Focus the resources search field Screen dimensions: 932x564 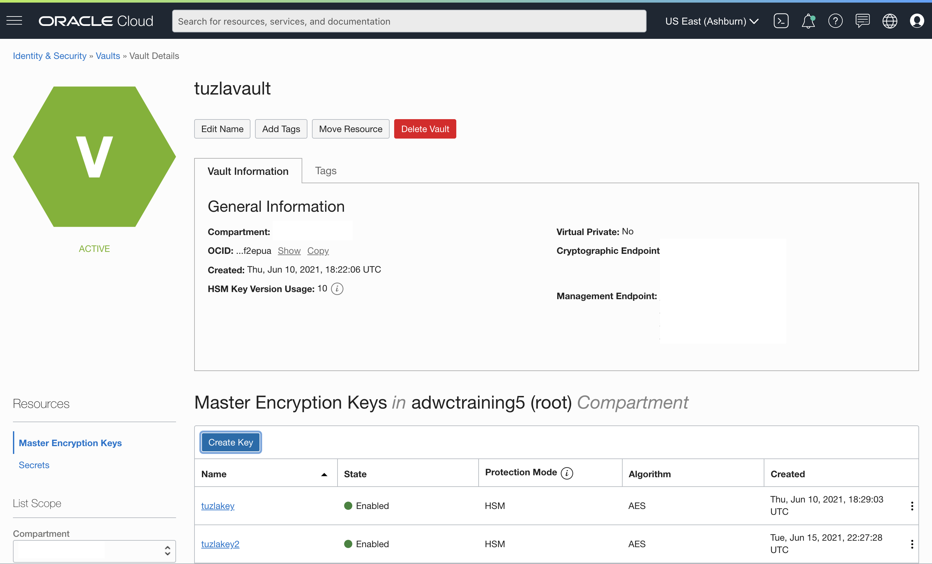409,21
